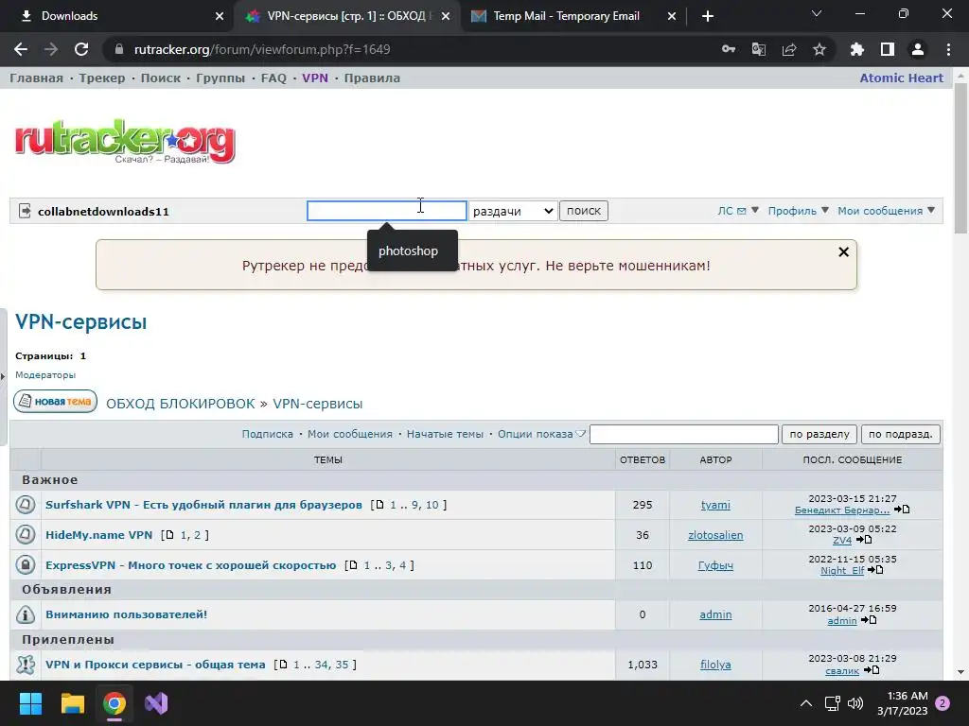Image resolution: width=969 pixels, height=726 pixels.
Task: Expand the left sidebar arrow handle
Action: (3, 376)
